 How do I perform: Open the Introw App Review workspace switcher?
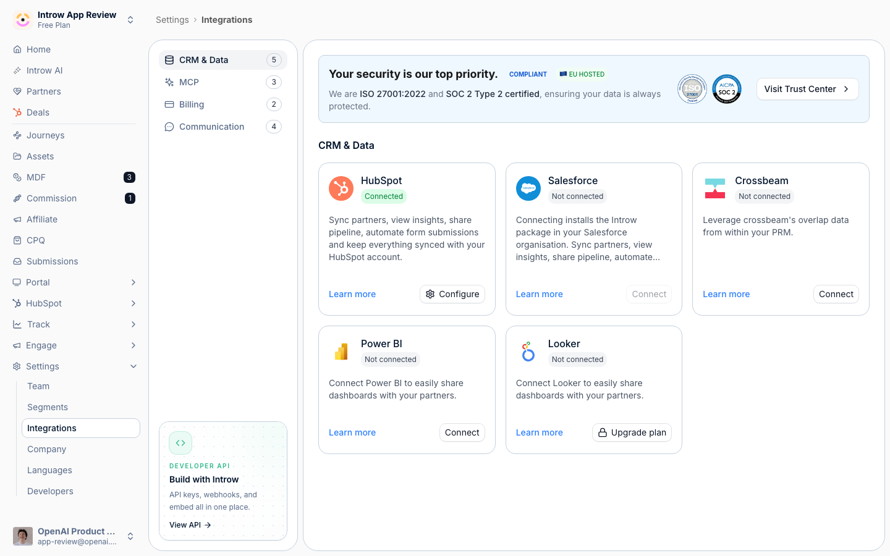(74, 20)
